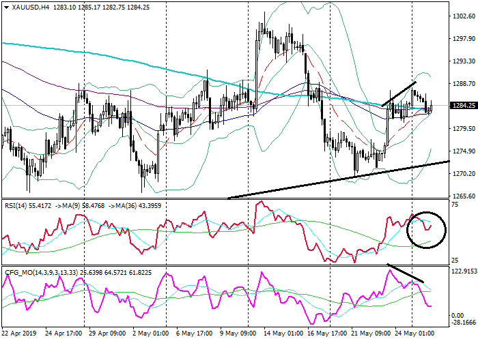Click the 1265.60 price level on axis
Viewport: 478px width, 341px height.
(464, 196)
